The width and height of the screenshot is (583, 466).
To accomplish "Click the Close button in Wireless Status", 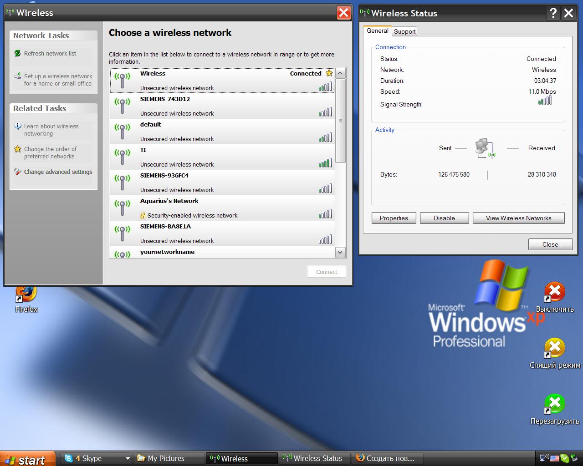I will [550, 244].
